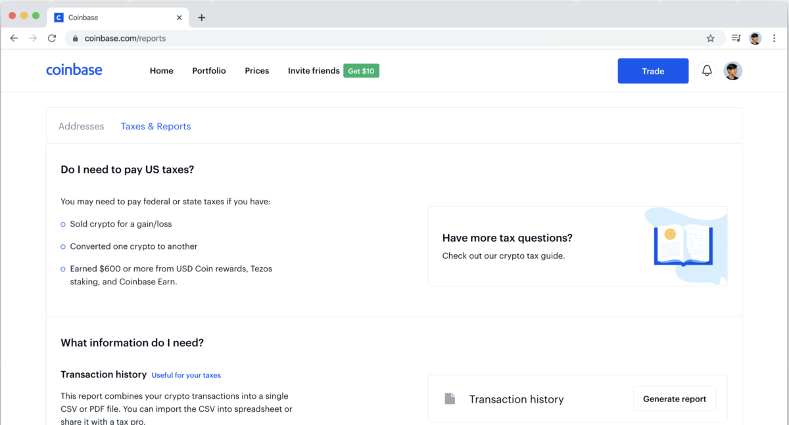Viewport: 789px width, 425px height.
Task: Click 'Do I need to pay US taxes?' heading
Action: [x=128, y=169]
